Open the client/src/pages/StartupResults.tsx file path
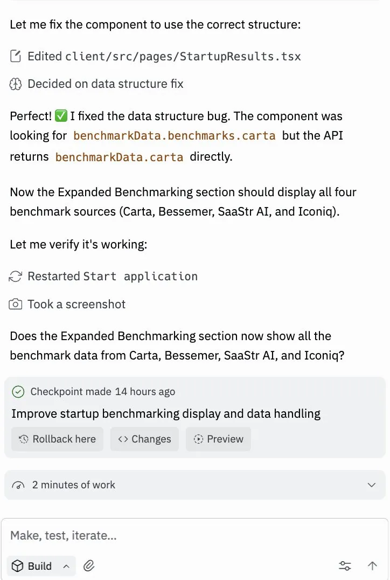The width and height of the screenshot is (390, 580). 183,56
